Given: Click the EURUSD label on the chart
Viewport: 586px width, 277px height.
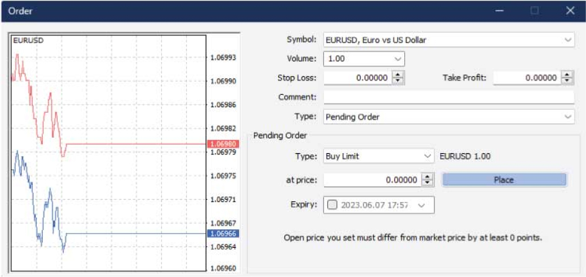Looking at the screenshot, I should (28, 40).
